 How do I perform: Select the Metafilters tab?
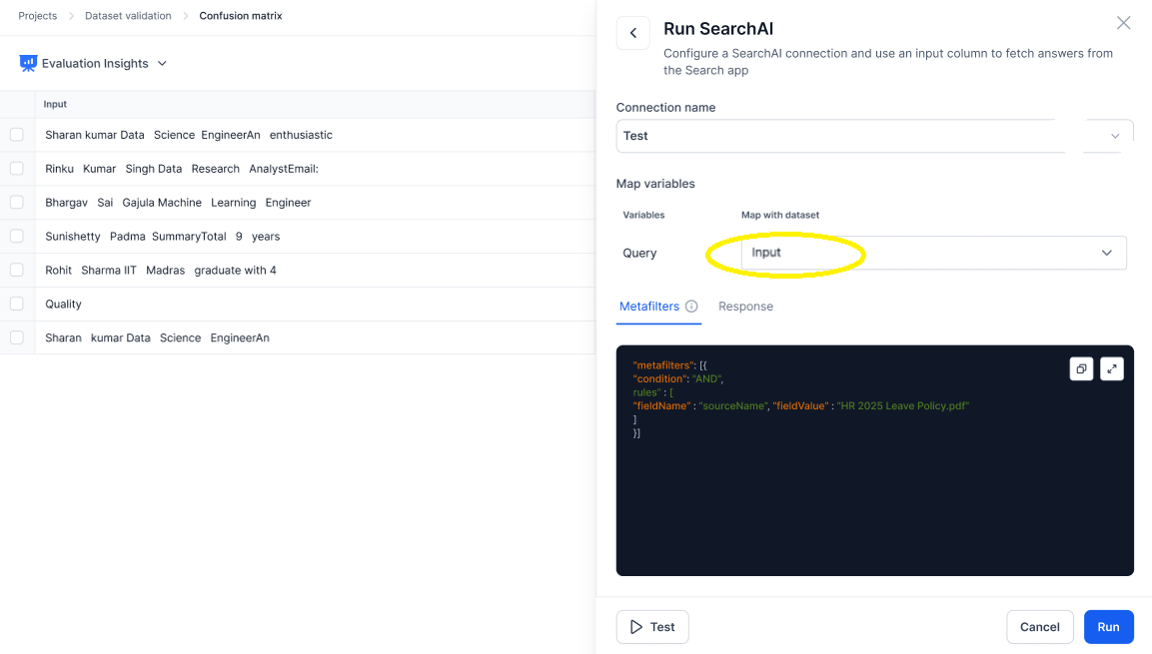coord(649,307)
